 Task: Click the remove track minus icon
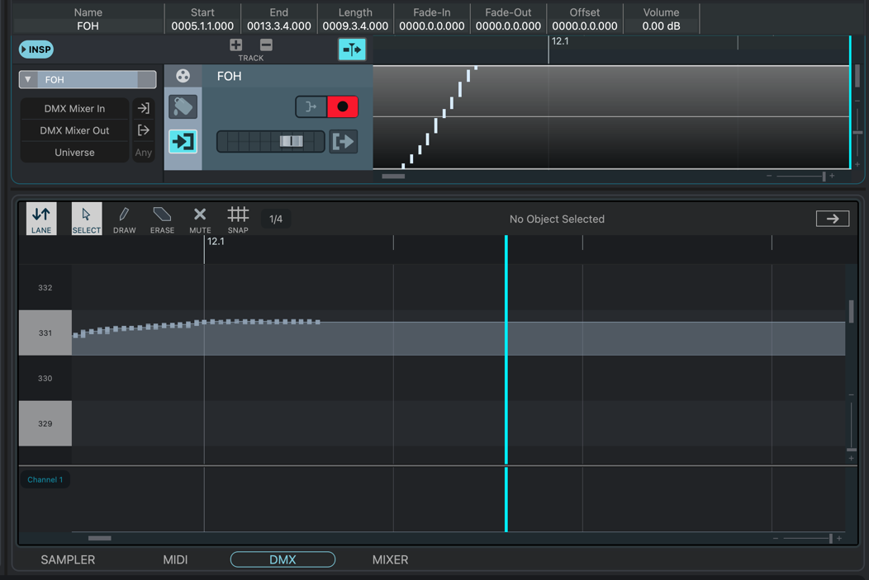(266, 45)
